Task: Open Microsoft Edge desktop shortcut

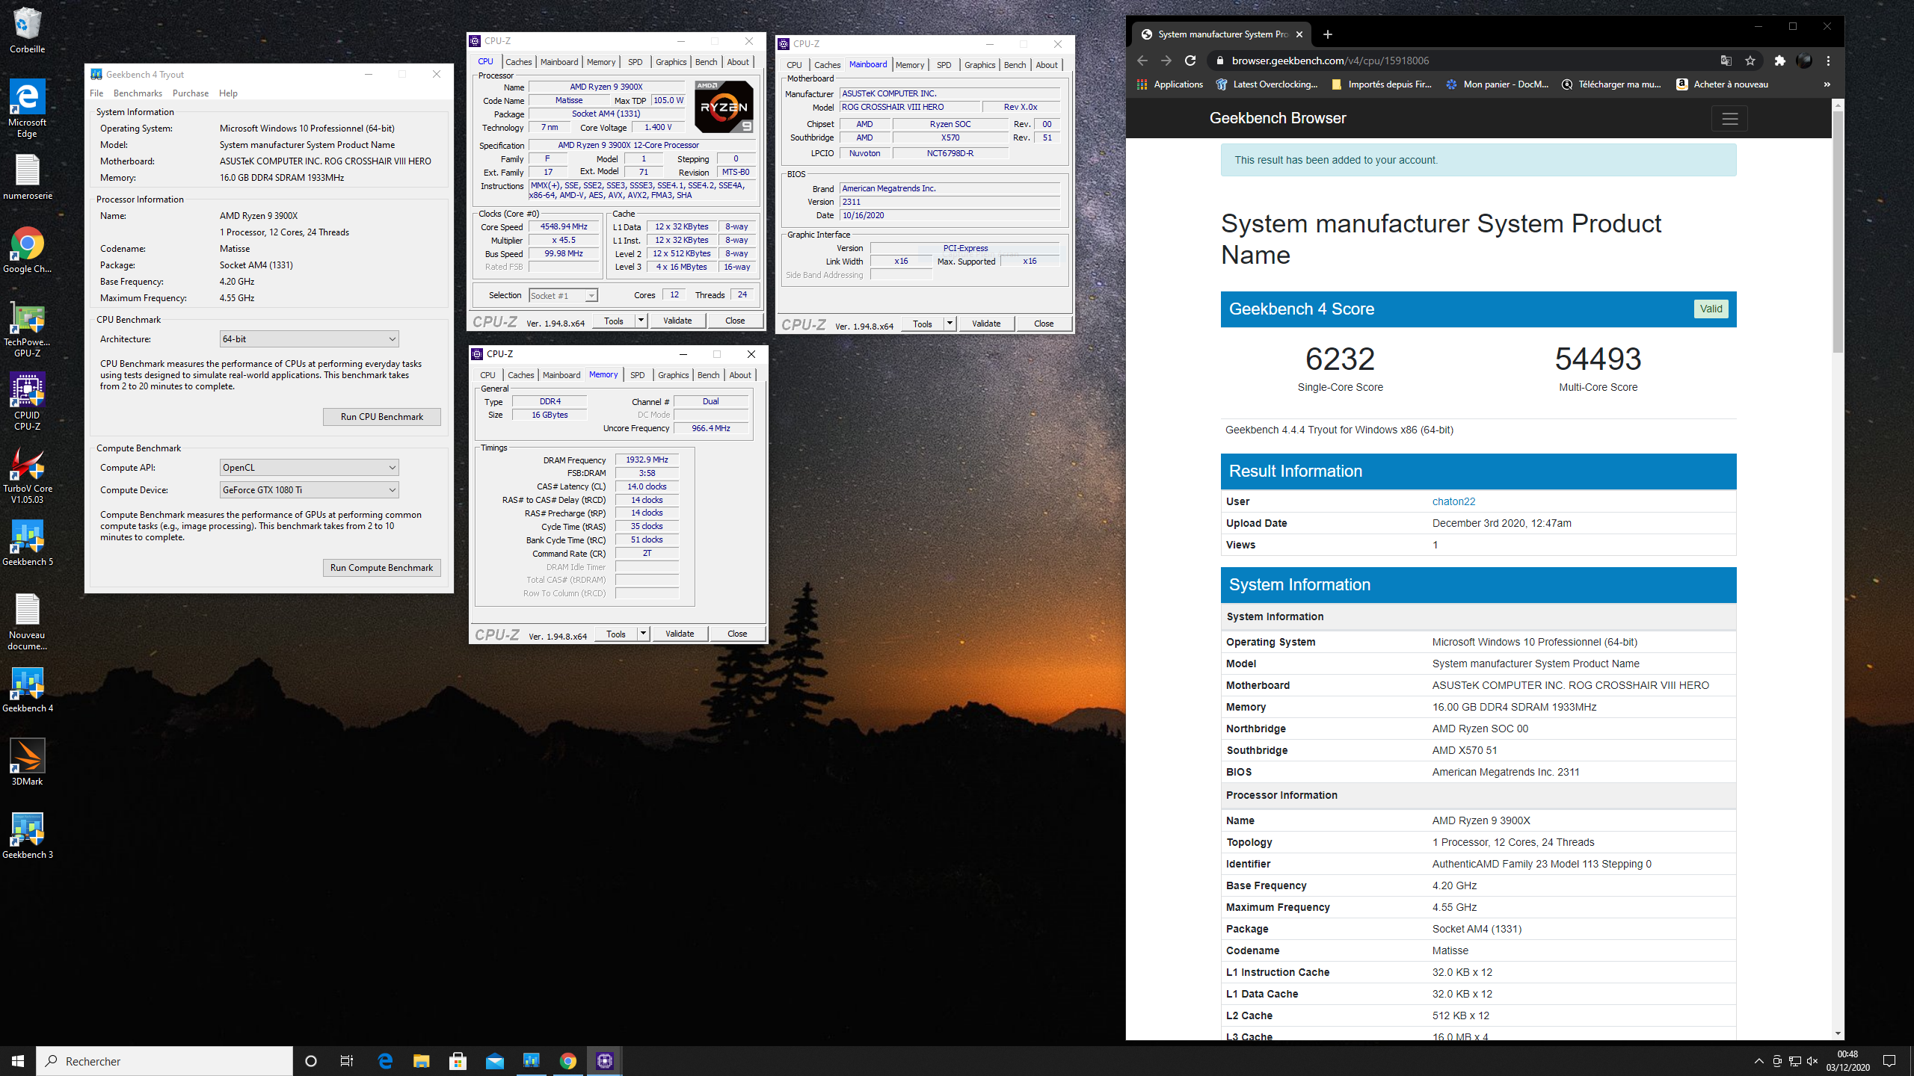Action: click(27, 108)
